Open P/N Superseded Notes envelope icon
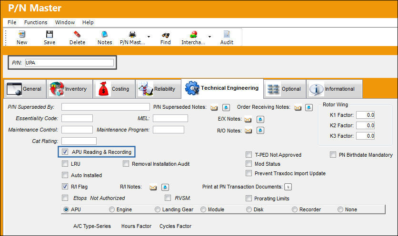Screen dimensions: 398x236 [214, 108]
